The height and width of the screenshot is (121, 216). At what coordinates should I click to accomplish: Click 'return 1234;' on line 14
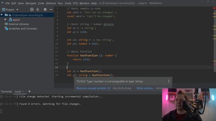tap(81, 59)
